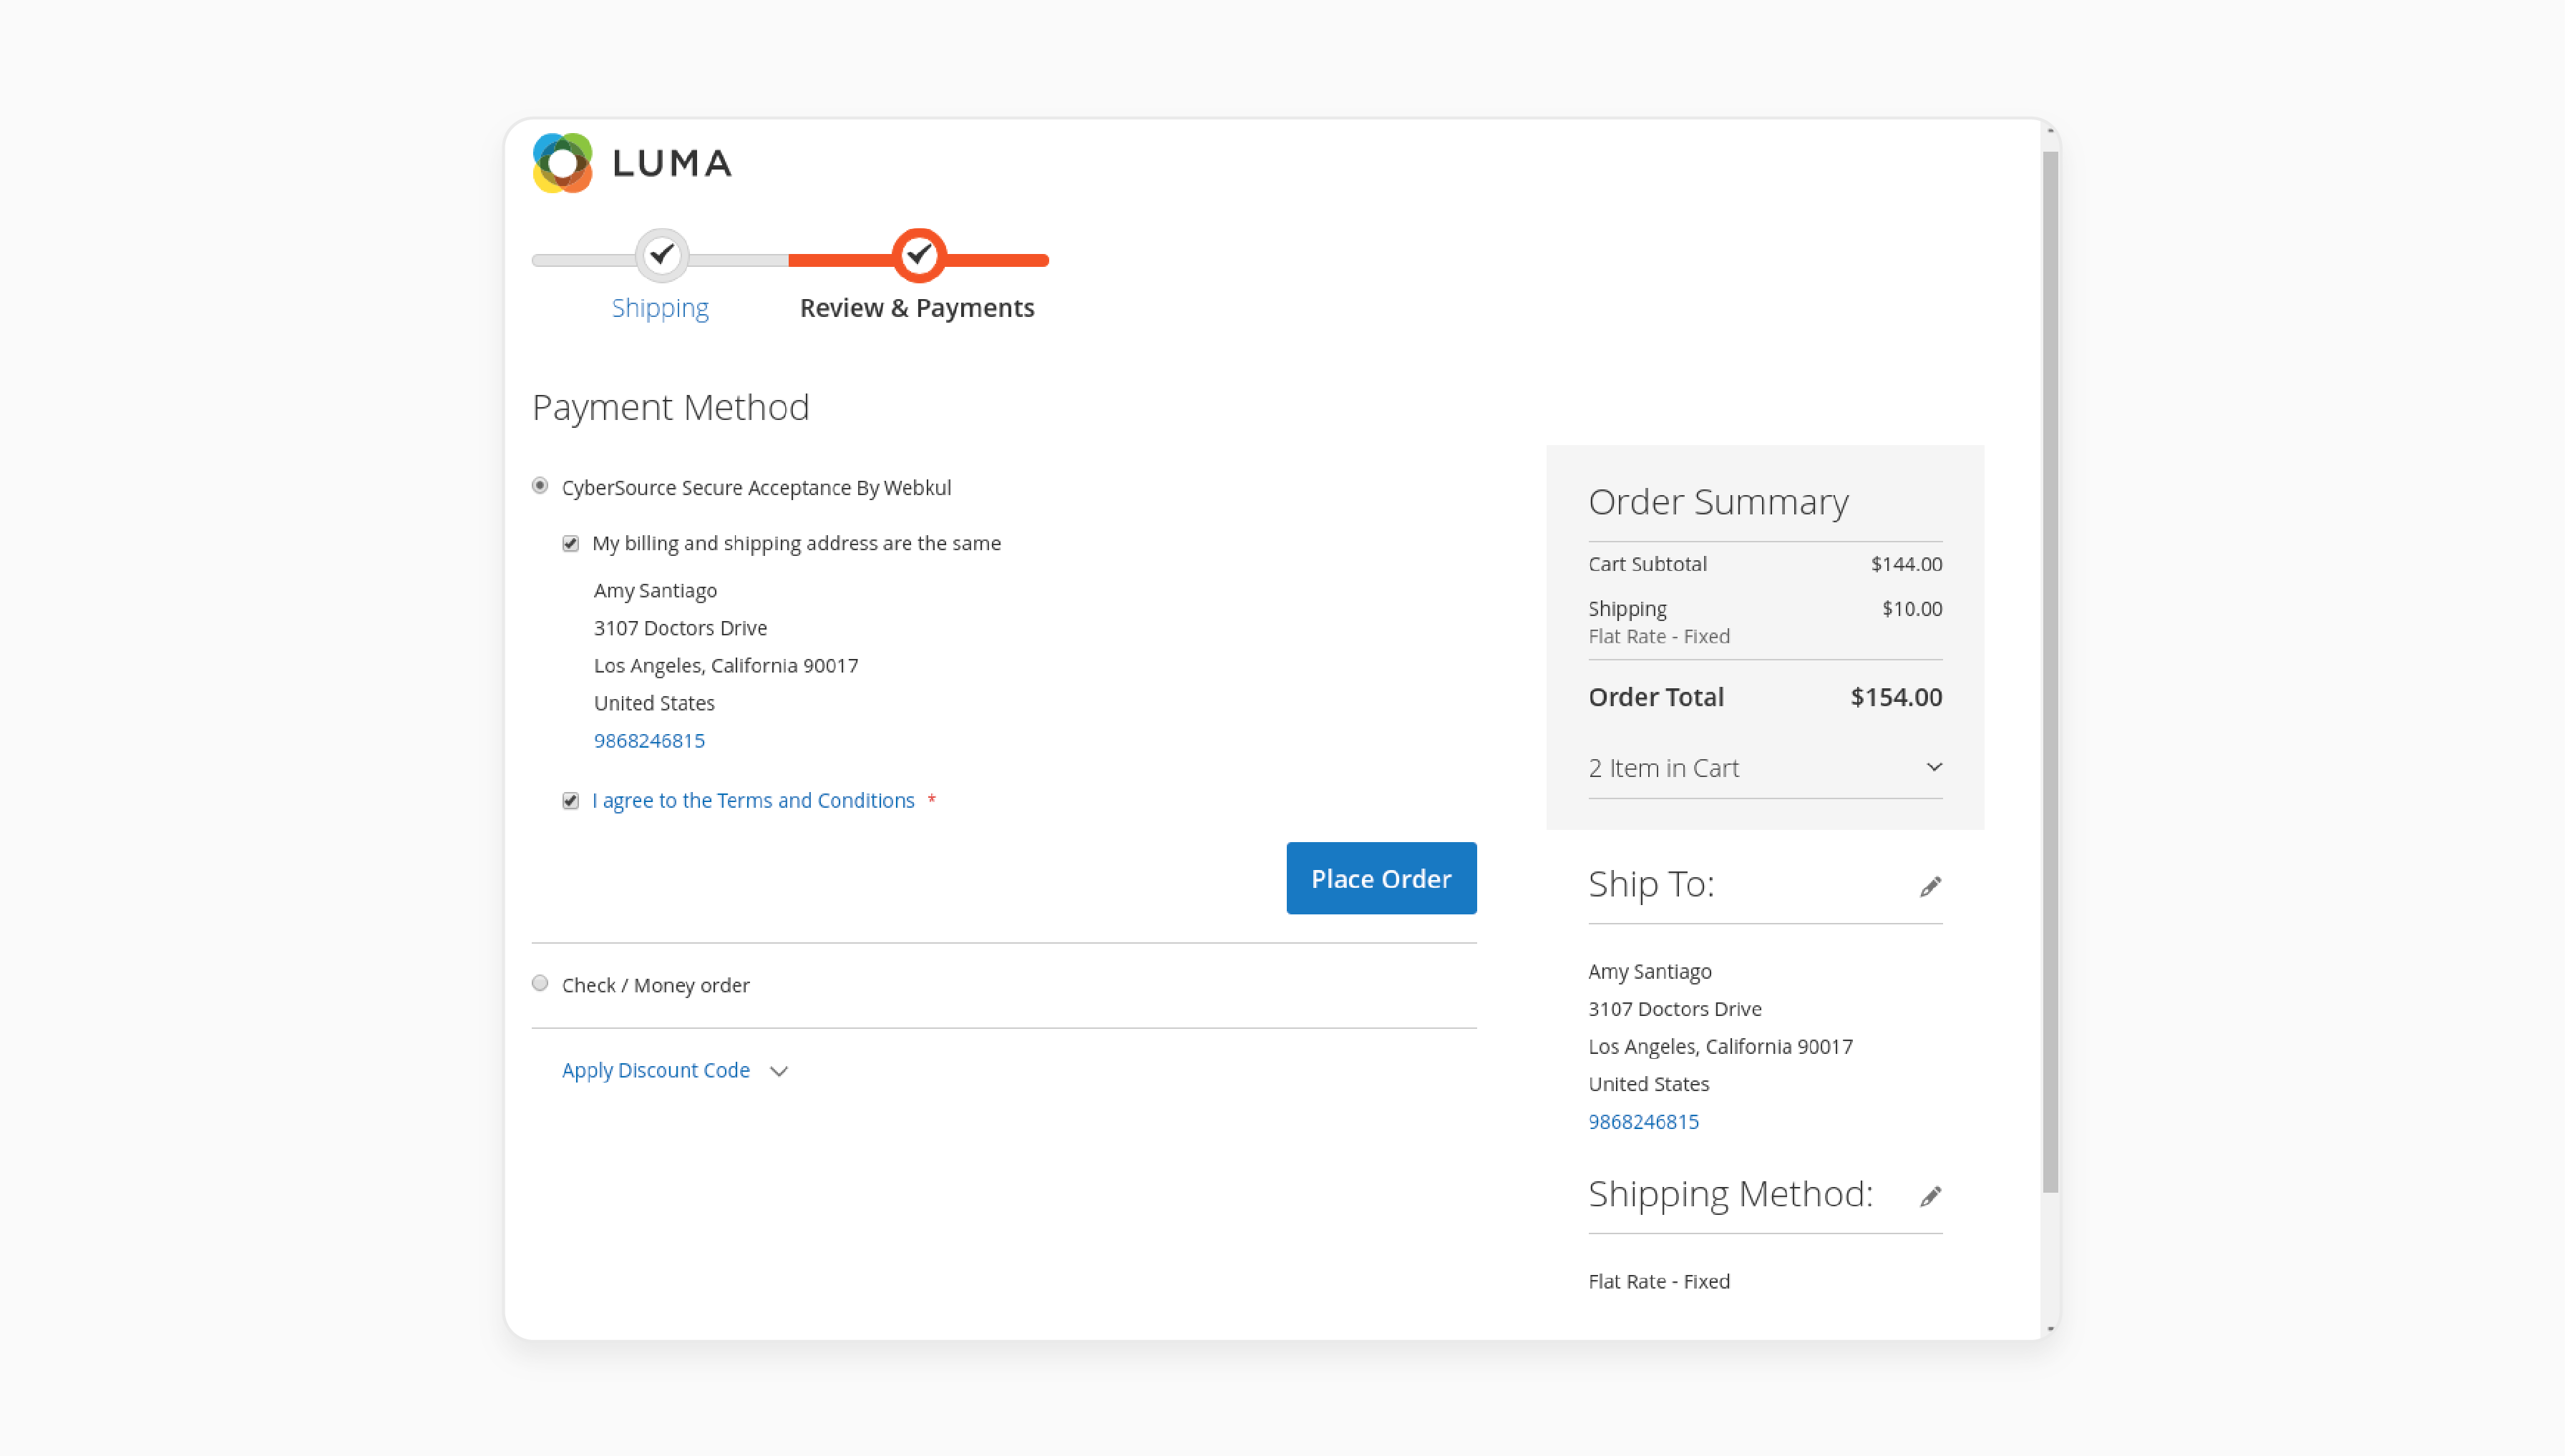2565x1456 pixels.
Task: Click the Place Order button
Action: [x=1381, y=878]
